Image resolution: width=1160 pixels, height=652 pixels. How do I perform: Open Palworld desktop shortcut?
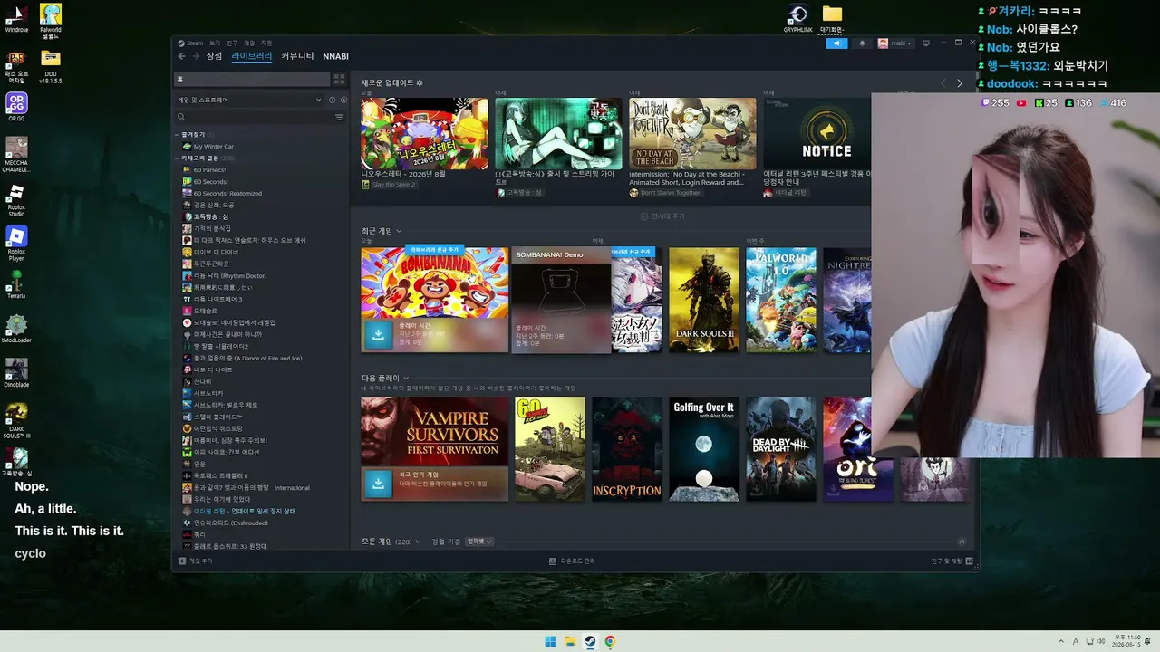(51, 19)
